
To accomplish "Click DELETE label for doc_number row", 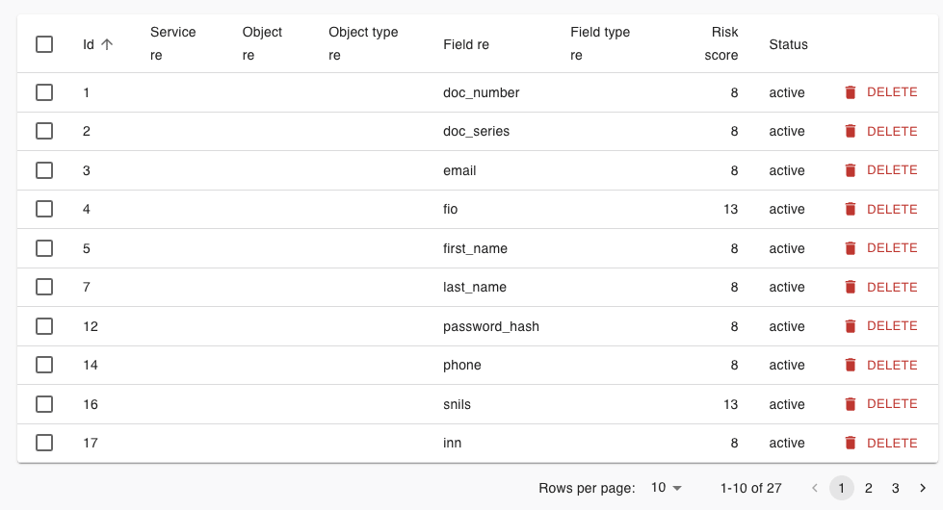I will click(892, 92).
